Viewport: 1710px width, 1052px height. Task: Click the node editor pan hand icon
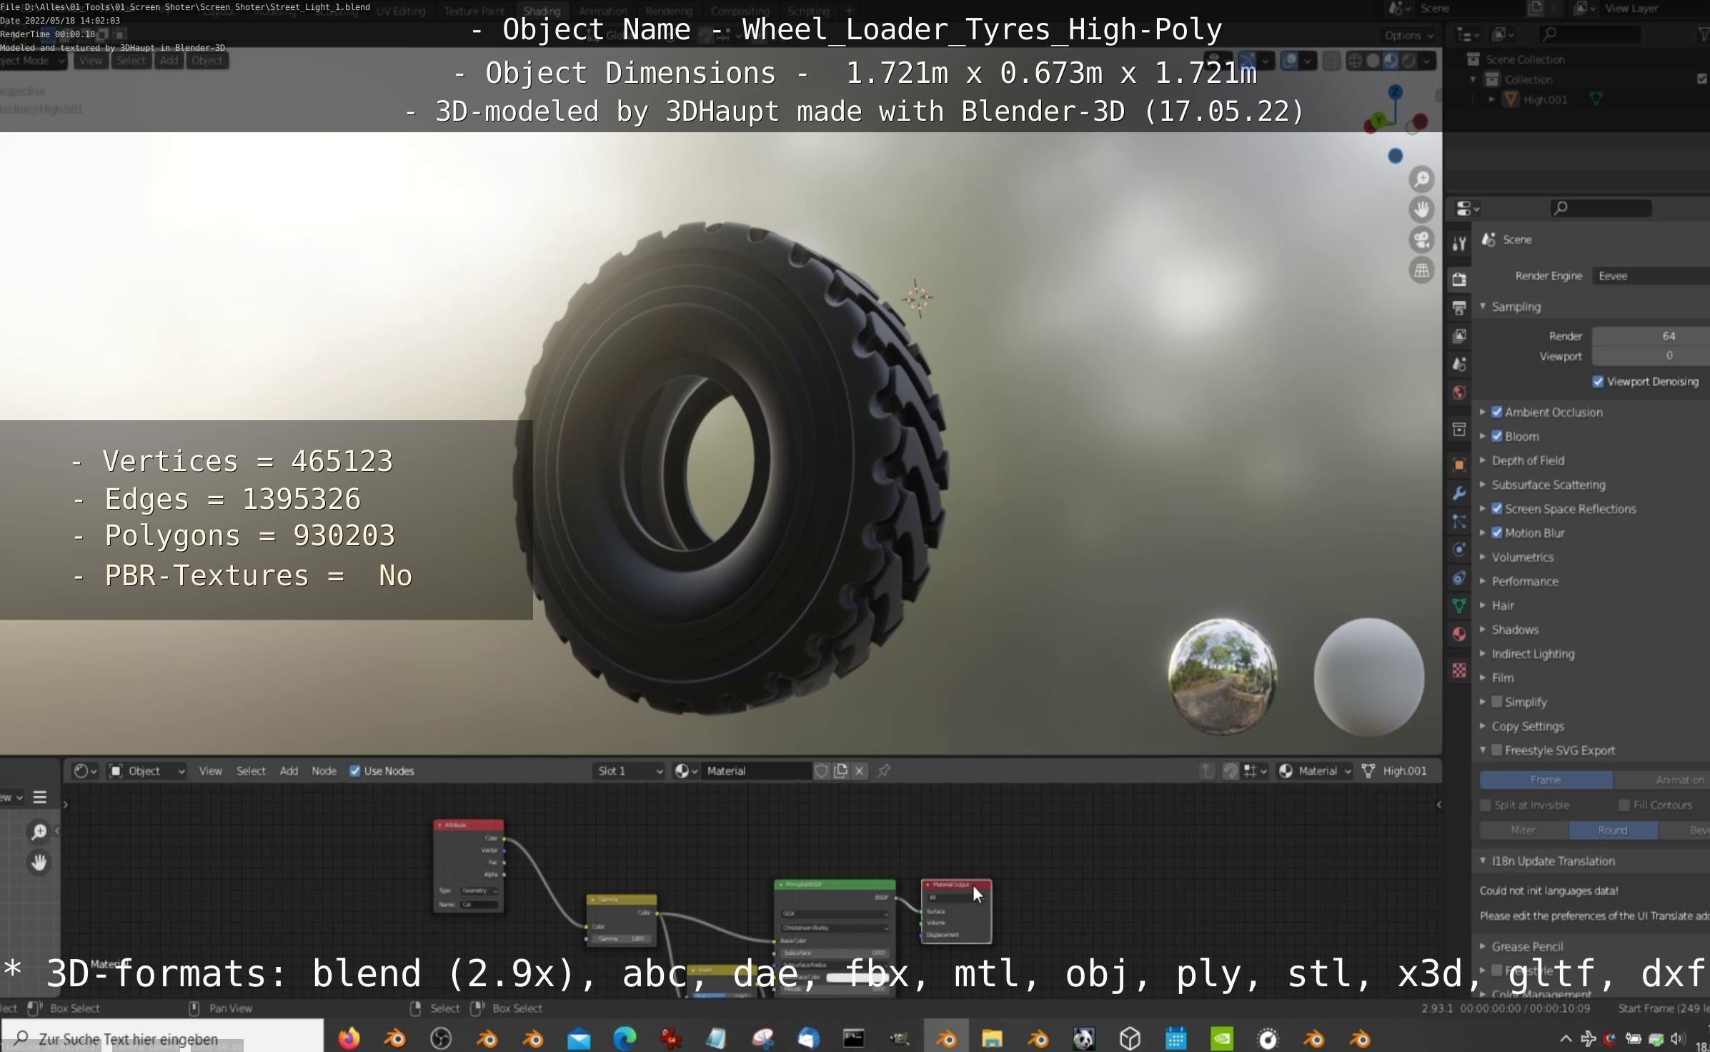39,863
